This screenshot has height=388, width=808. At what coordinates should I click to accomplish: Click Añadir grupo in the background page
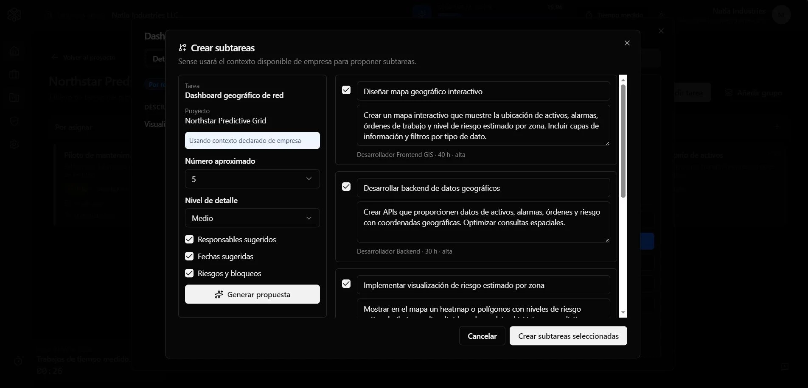tap(753, 93)
